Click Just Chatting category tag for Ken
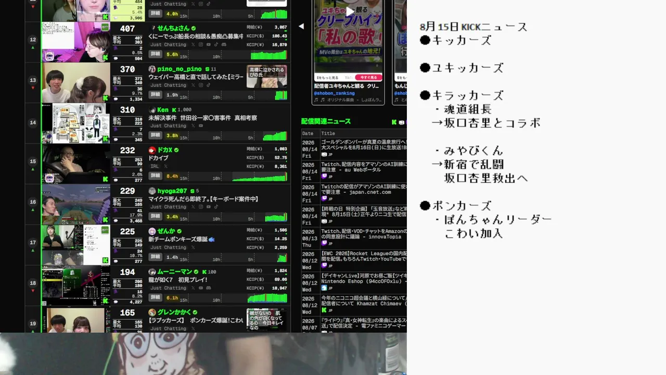The image size is (666, 375). [169, 126]
